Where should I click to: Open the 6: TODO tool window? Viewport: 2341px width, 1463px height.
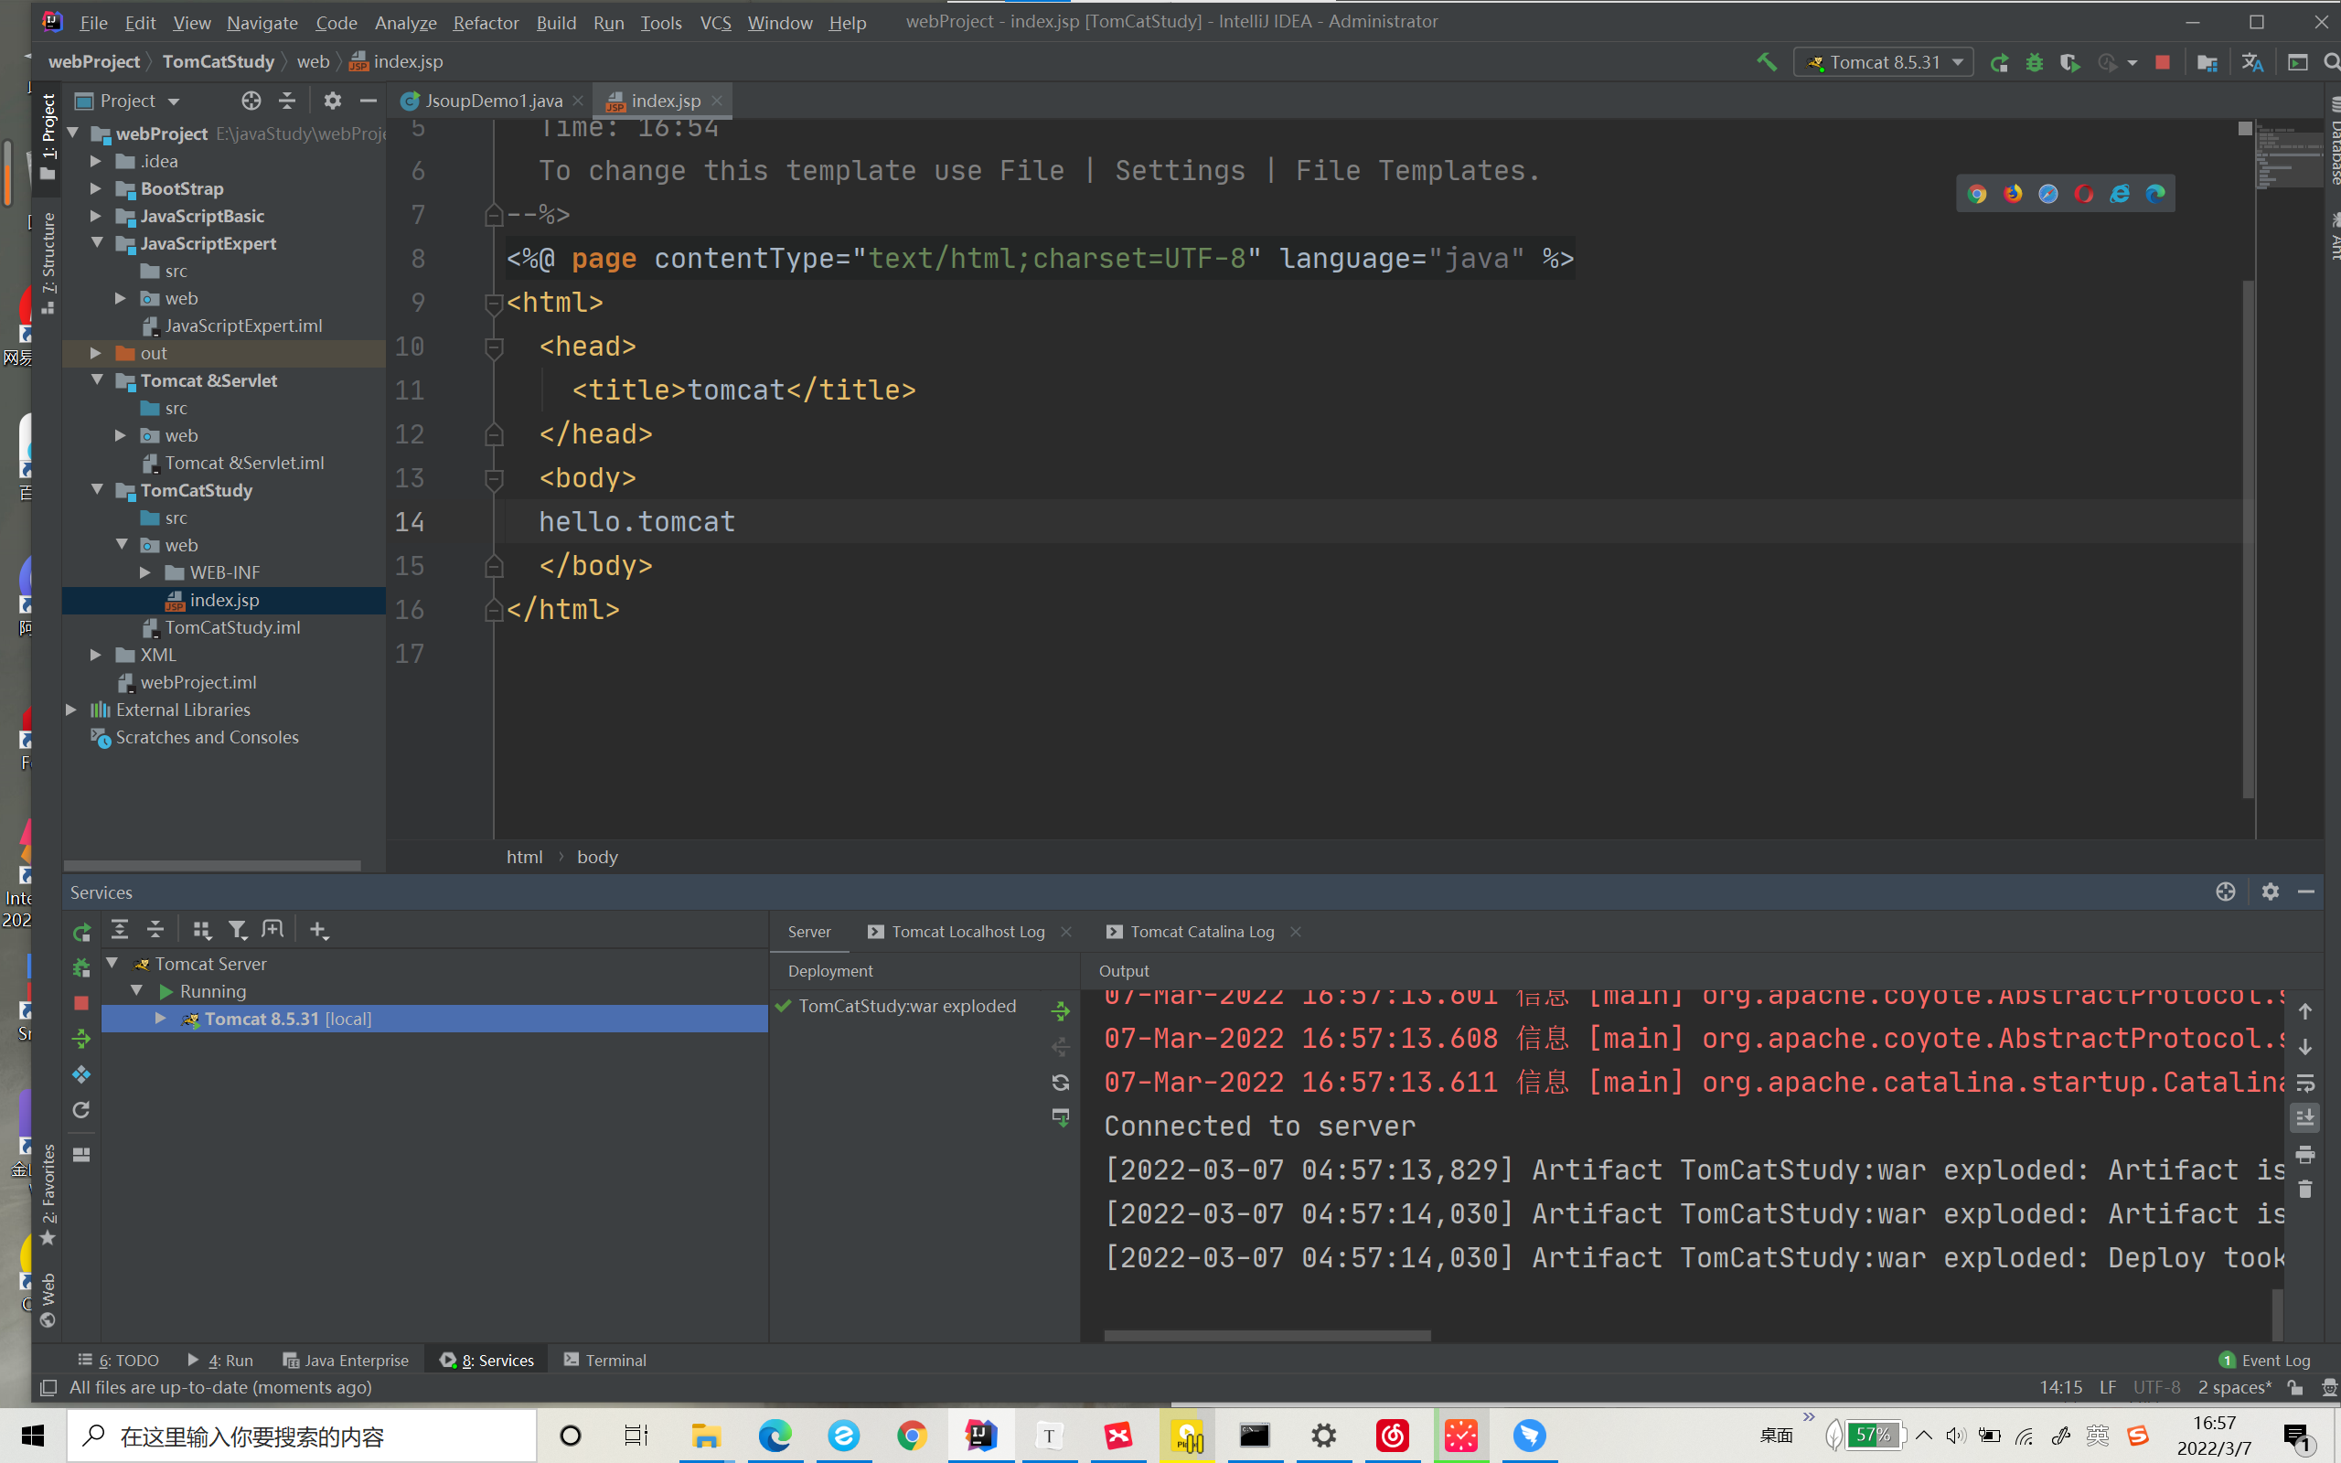(x=118, y=1360)
